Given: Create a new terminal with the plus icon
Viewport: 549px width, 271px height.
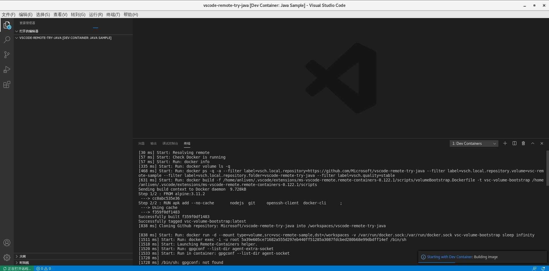Looking at the screenshot, I should pos(505,143).
